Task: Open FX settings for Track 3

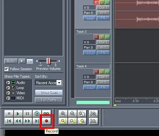Action: (x=103, y=53)
